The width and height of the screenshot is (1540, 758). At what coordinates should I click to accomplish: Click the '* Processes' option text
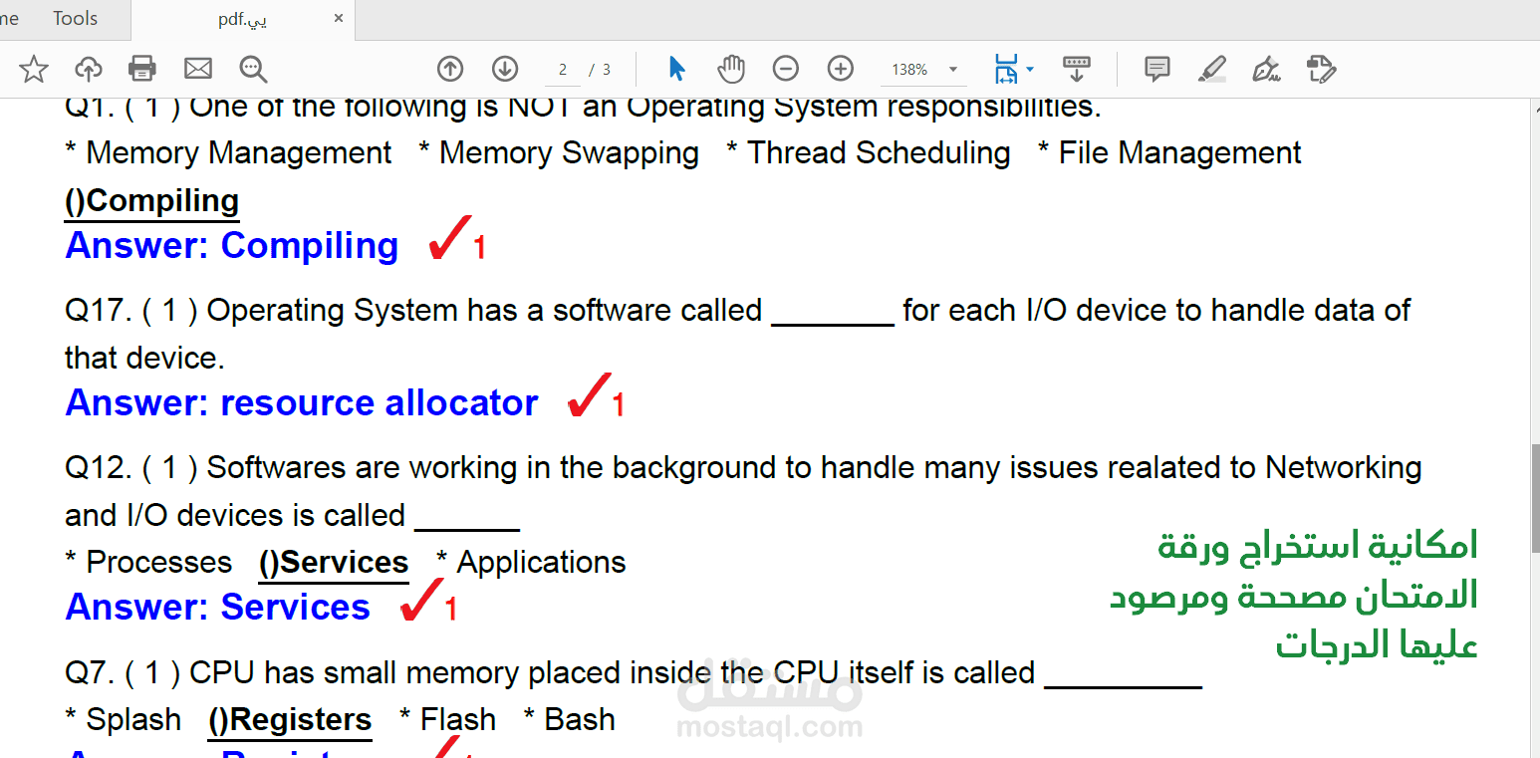tap(148, 562)
